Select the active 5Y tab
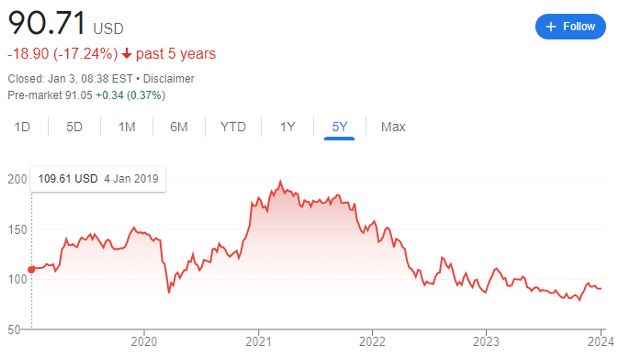625x357 pixels. pos(339,127)
